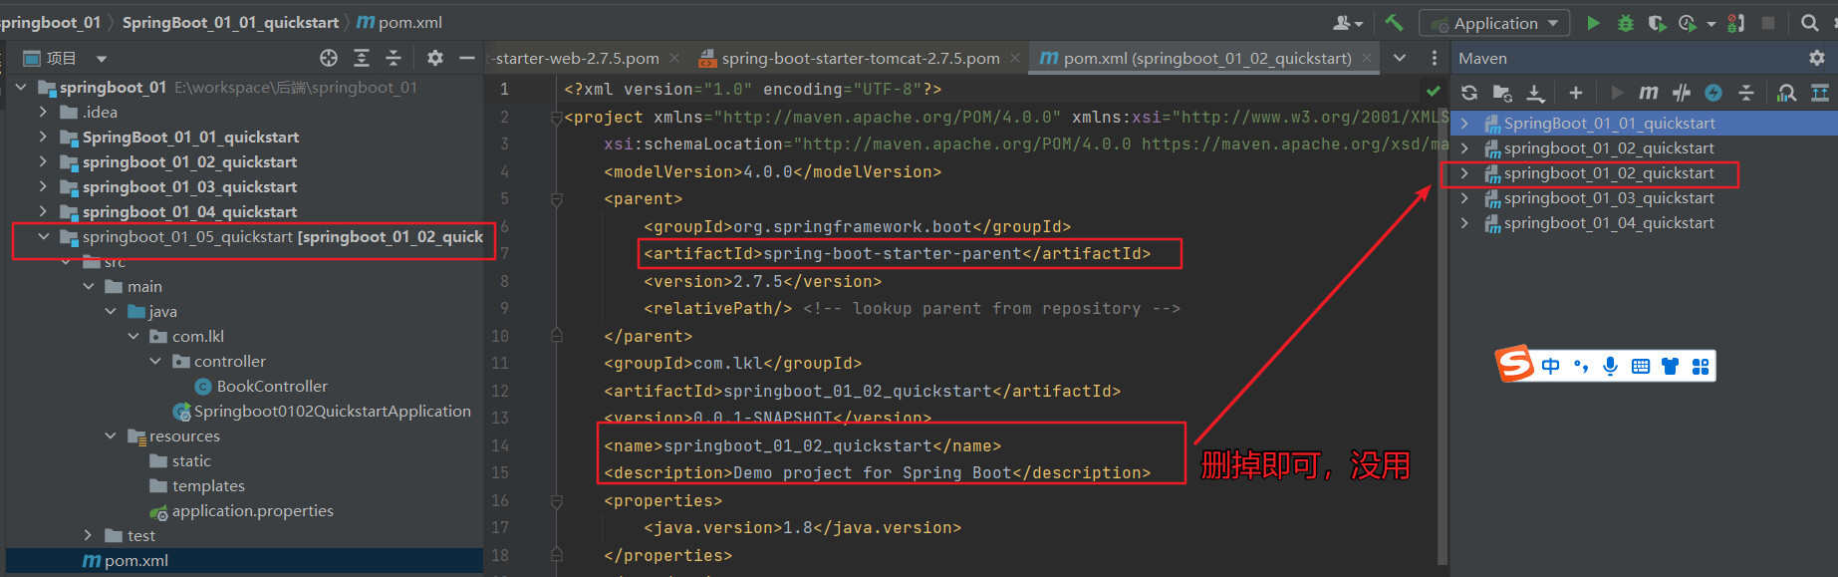
Task: Collapse all in the Maven panel
Action: (1746, 93)
